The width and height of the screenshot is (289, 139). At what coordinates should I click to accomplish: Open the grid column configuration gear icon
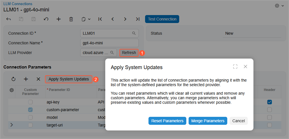pos(12,90)
